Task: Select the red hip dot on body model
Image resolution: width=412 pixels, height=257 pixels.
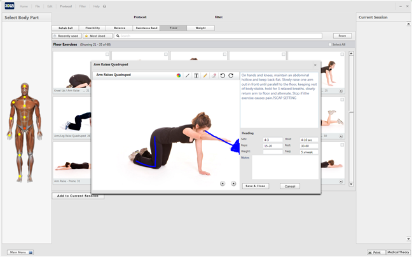Action: 25,128
